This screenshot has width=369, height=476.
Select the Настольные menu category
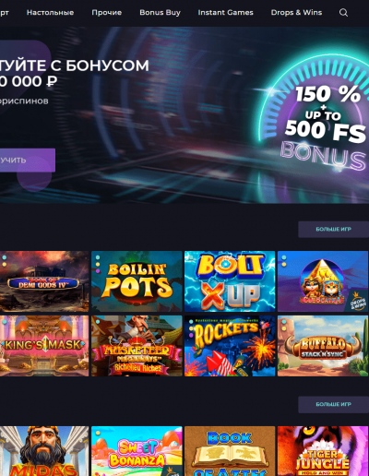click(x=50, y=13)
